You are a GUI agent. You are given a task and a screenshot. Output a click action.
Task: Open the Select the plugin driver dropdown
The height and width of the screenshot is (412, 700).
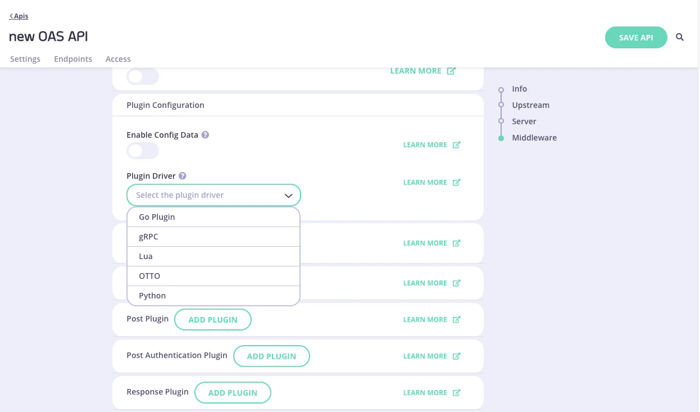(213, 195)
